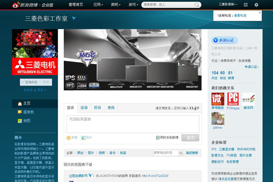Open account settings gear icon

pyautogui.click(x=256, y=5)
